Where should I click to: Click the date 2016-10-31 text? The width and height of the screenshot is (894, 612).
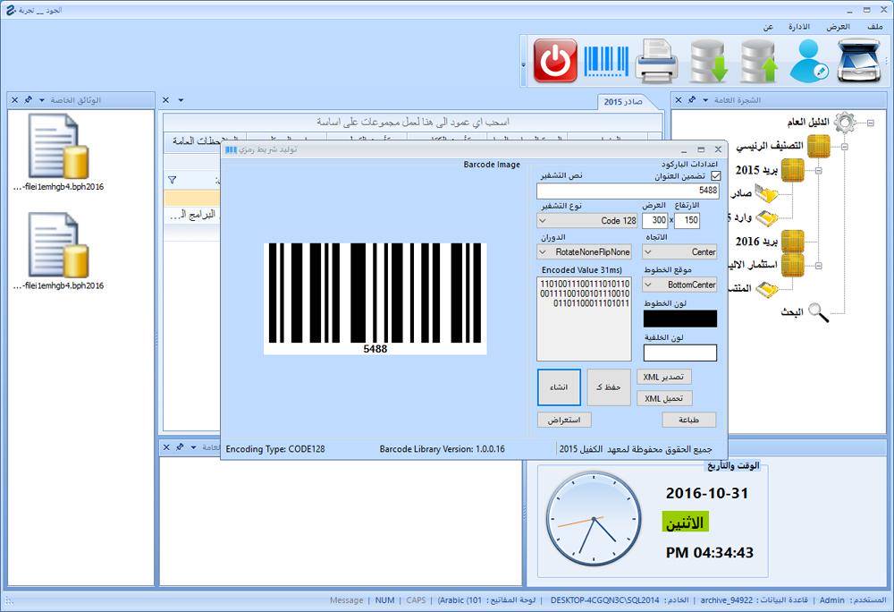tap(707, 493)
